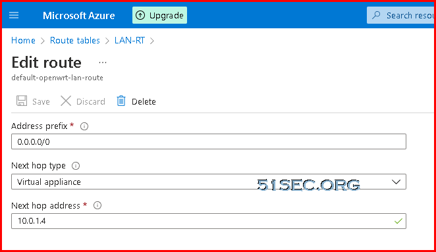Viewport: 436px width, 252px height.
Task: Click the Upgrade arrow circle icon
Action: pyautogui.click(x=140, y=15)
